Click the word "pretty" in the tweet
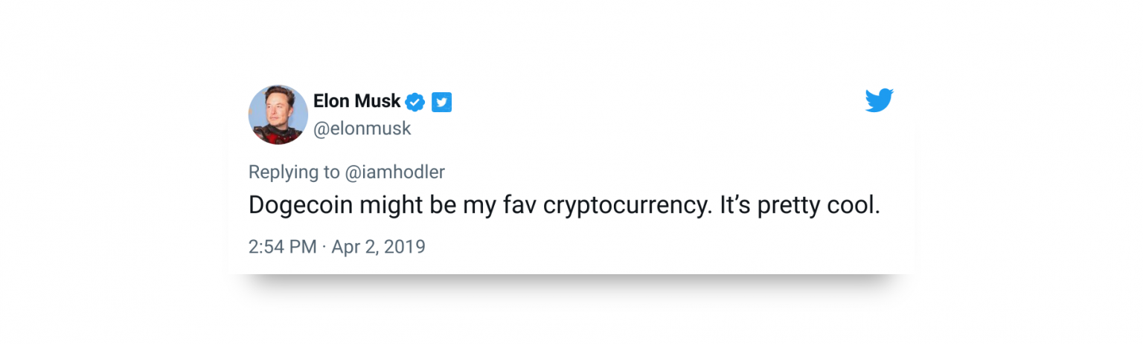The width and height of the screenshot is (1143, 344). 790,206
